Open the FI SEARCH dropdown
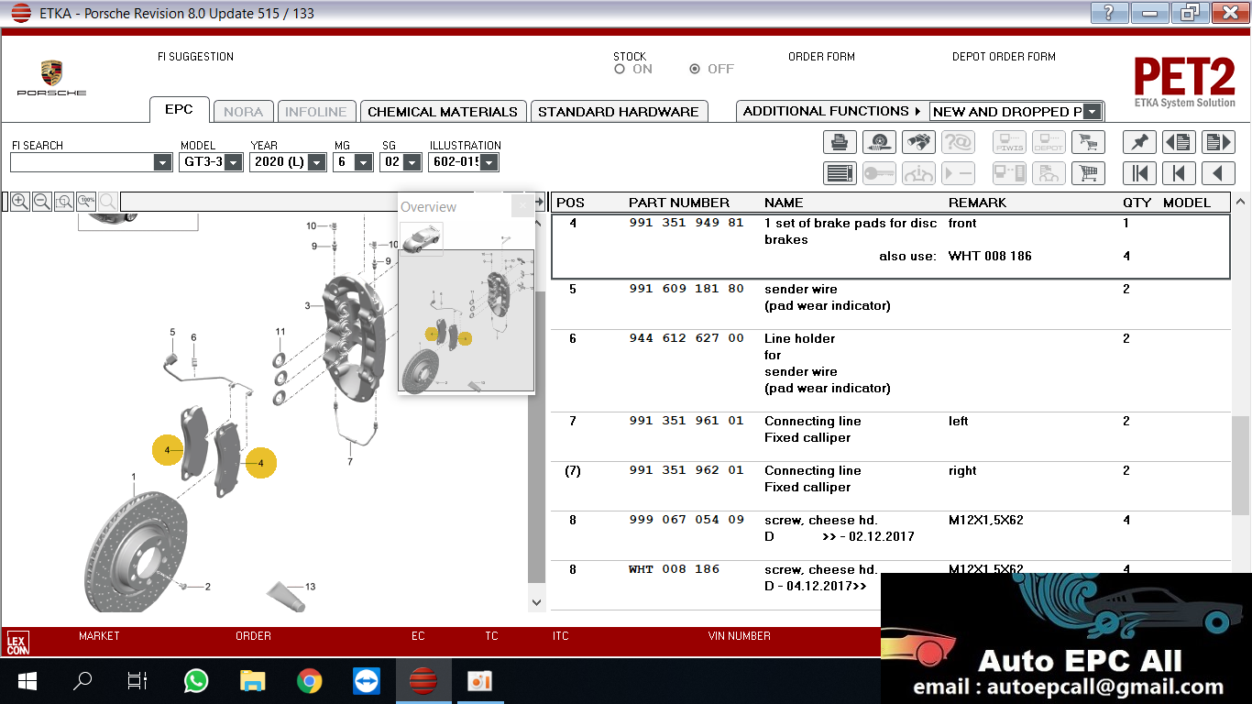Image resolution: width=1252 pixels, height=704 pixels. coord(163,162)
